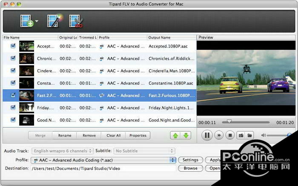Move selected file up with green arrow
This screenshot has height=186, width=298.
point(175,135)
